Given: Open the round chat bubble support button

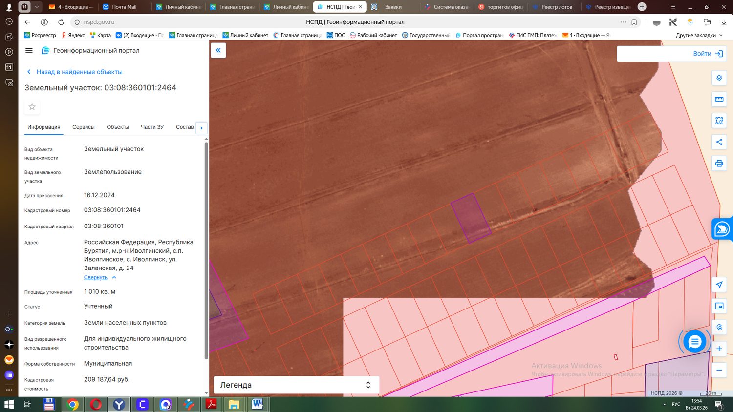Looking at the screenshot, I should 694,342.
